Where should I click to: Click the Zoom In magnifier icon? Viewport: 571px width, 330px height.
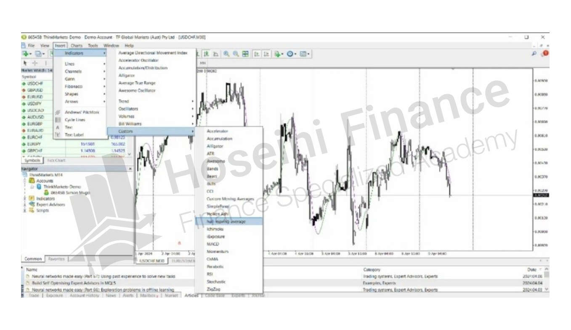tap(226, 54)
